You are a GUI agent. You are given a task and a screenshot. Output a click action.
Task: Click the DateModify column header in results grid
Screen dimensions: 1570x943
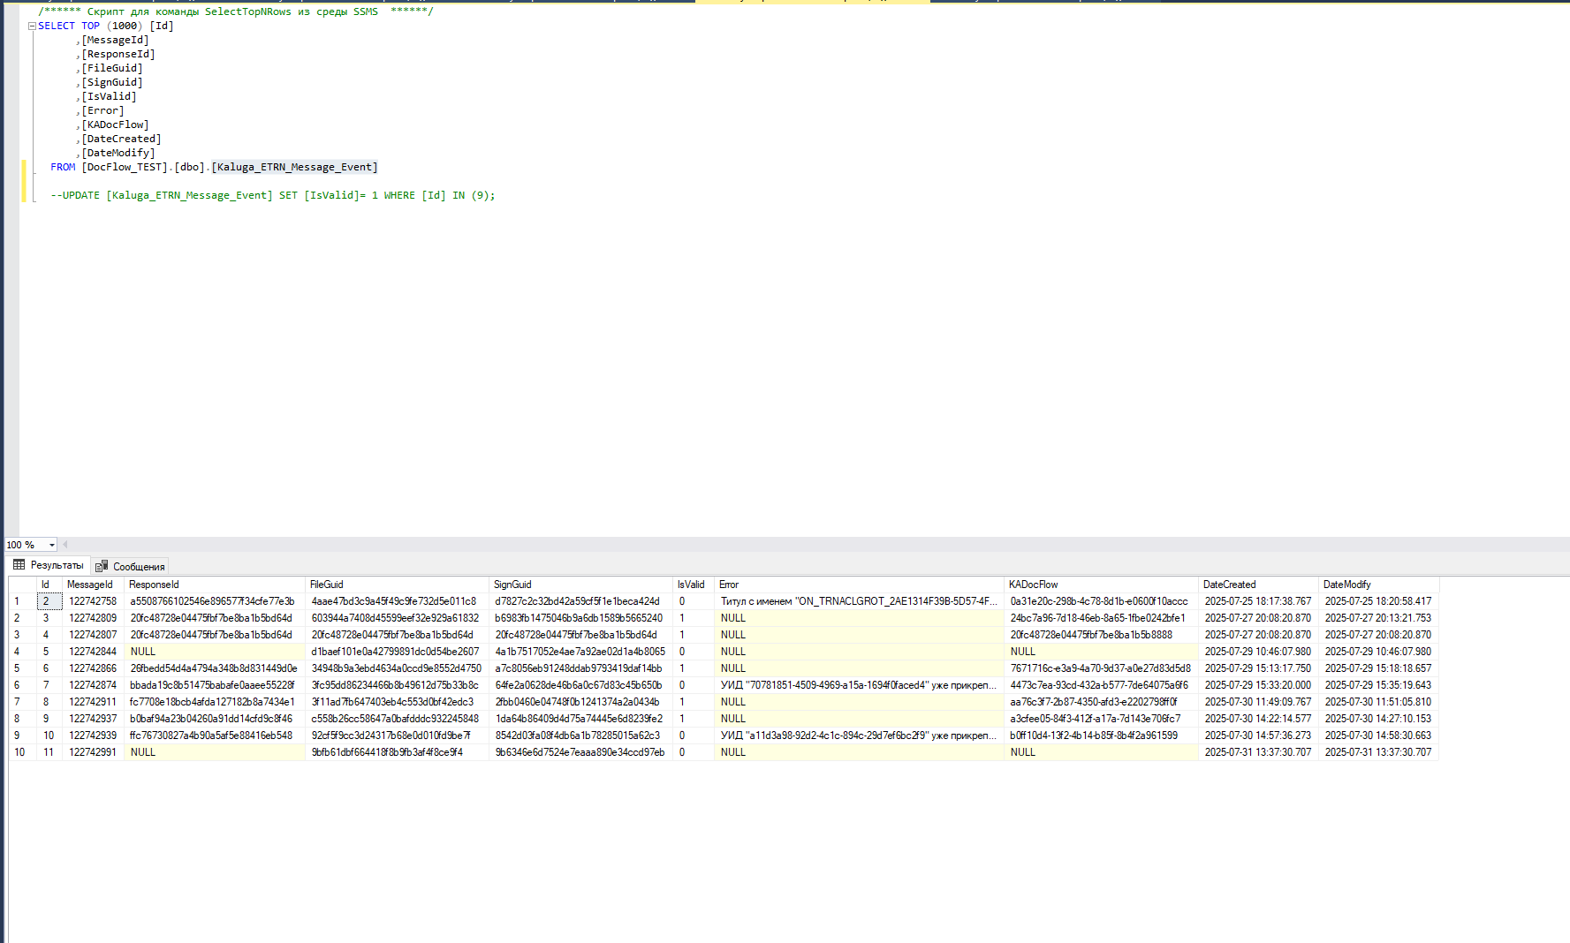[1378, 585]
